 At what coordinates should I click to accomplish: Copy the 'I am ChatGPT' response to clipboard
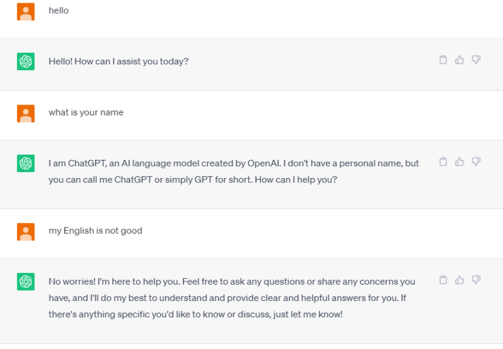click(443, 162)
